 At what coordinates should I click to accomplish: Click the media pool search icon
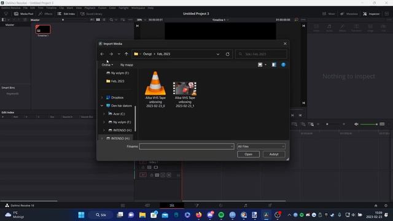pos(111,20)
